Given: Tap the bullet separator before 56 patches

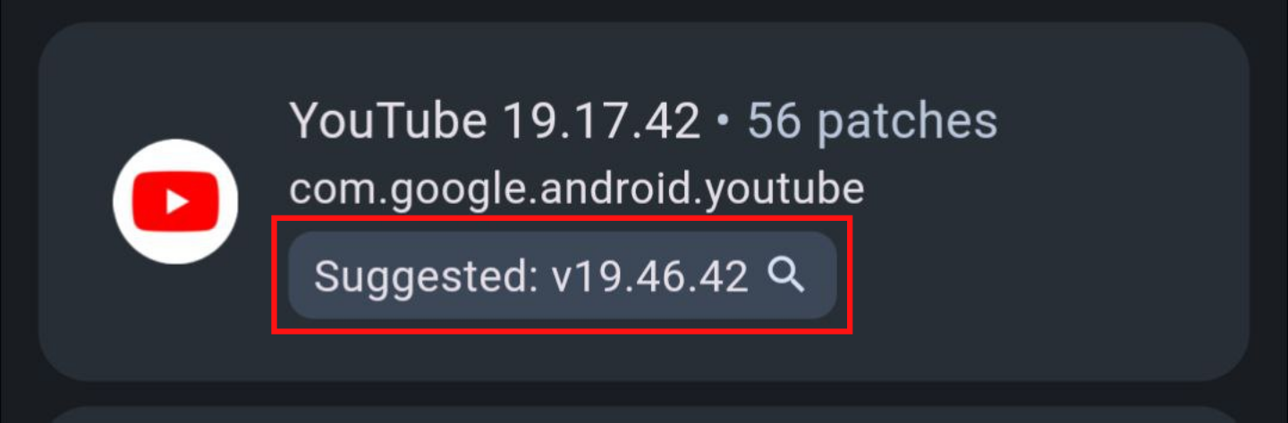Looking at the screenshot, I should [724, 123].
